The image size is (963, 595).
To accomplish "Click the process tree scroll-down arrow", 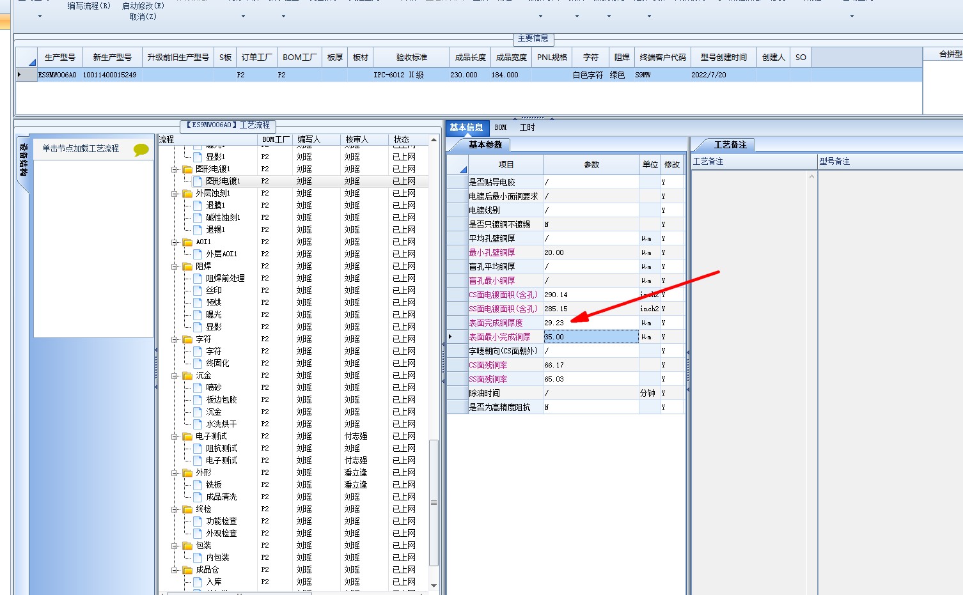I will [434, 585].
